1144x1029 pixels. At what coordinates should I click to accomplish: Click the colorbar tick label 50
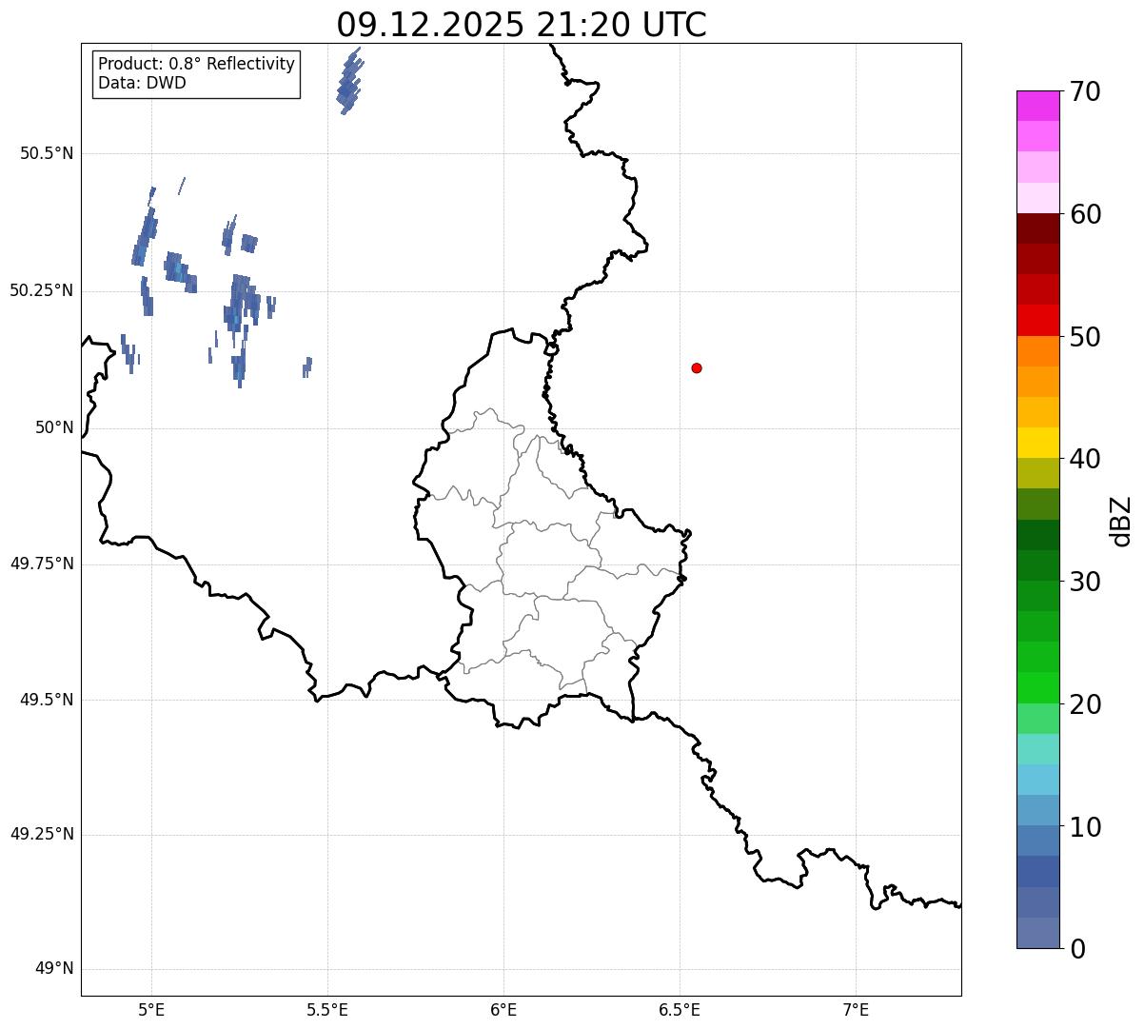[1086, 337]
